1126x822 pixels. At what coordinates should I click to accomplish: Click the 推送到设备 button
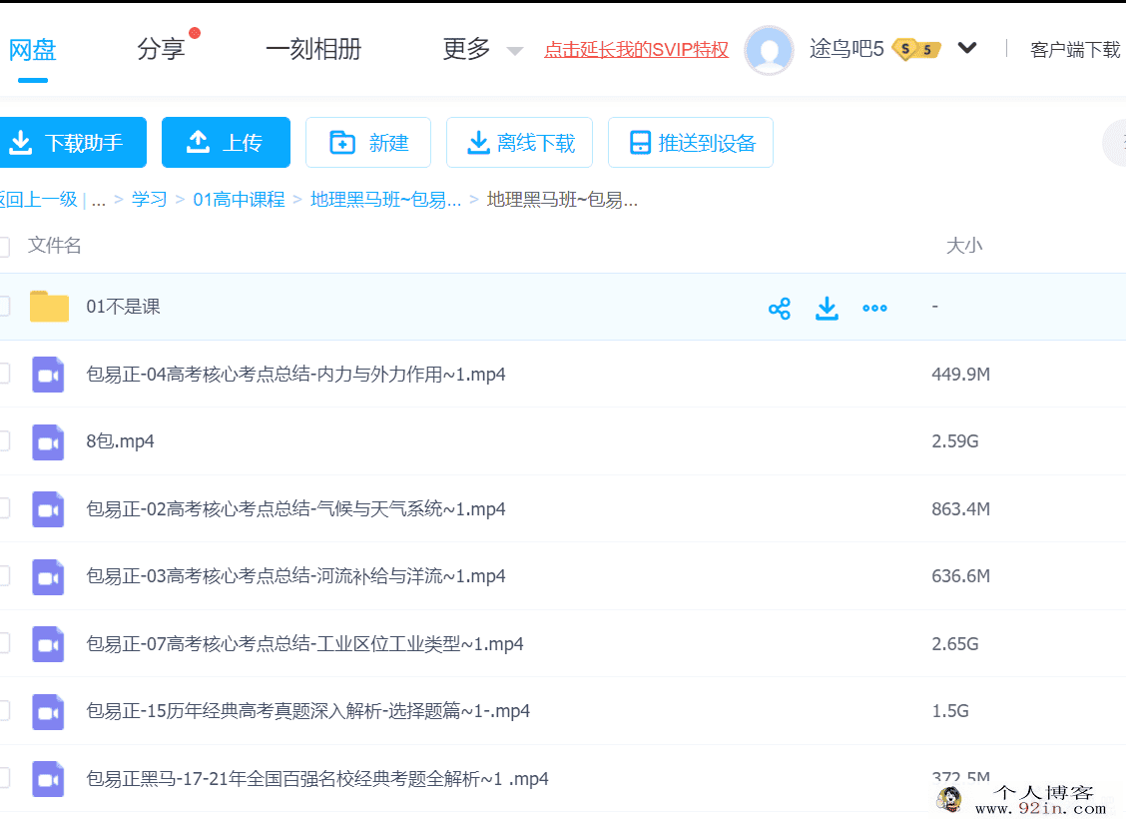click(x=691, y=142)
